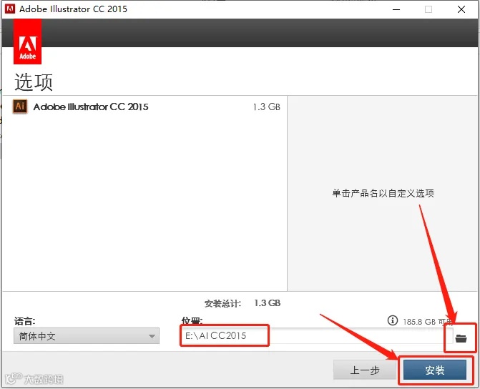Click the disabled maximize button

tap(428, 9)
